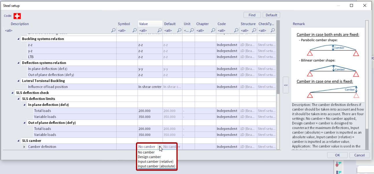Screen dimensions: 374x174
Task: Choose Design camber from dropdown list
Action: pos(149,157)
